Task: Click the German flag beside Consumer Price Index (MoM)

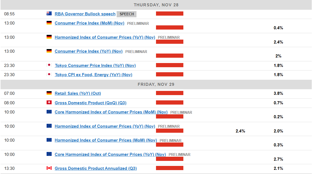Action: (x=49, y=23)
